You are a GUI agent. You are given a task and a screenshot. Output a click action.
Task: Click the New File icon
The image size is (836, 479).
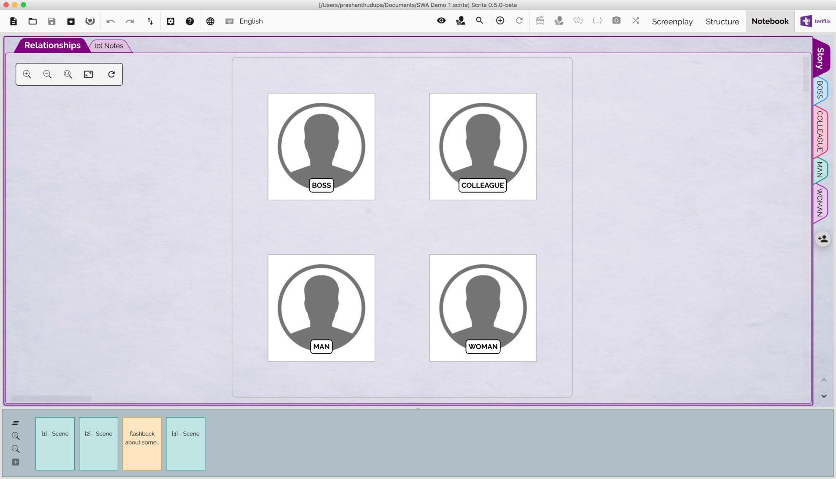point(14,21)
